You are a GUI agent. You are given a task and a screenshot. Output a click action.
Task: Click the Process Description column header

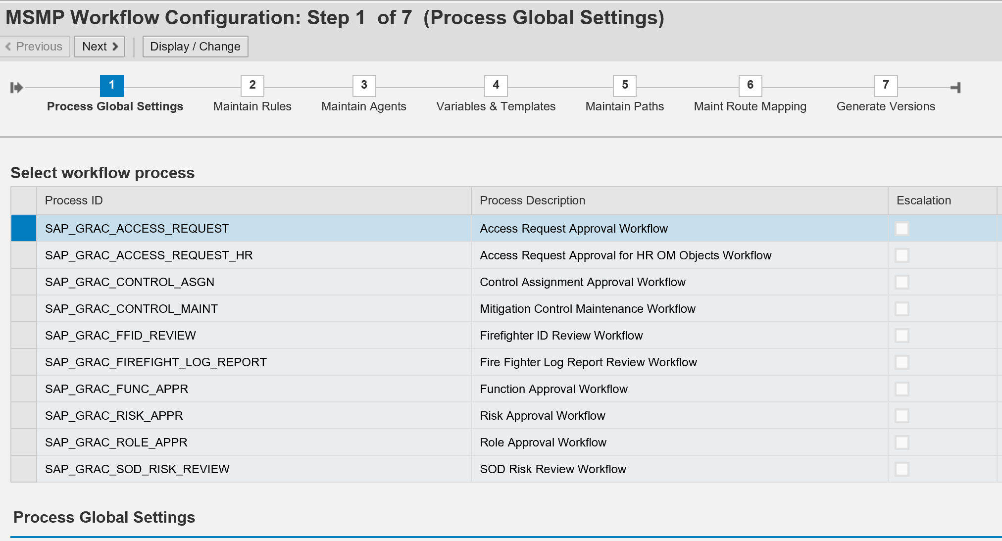click(x=532, y=200)
